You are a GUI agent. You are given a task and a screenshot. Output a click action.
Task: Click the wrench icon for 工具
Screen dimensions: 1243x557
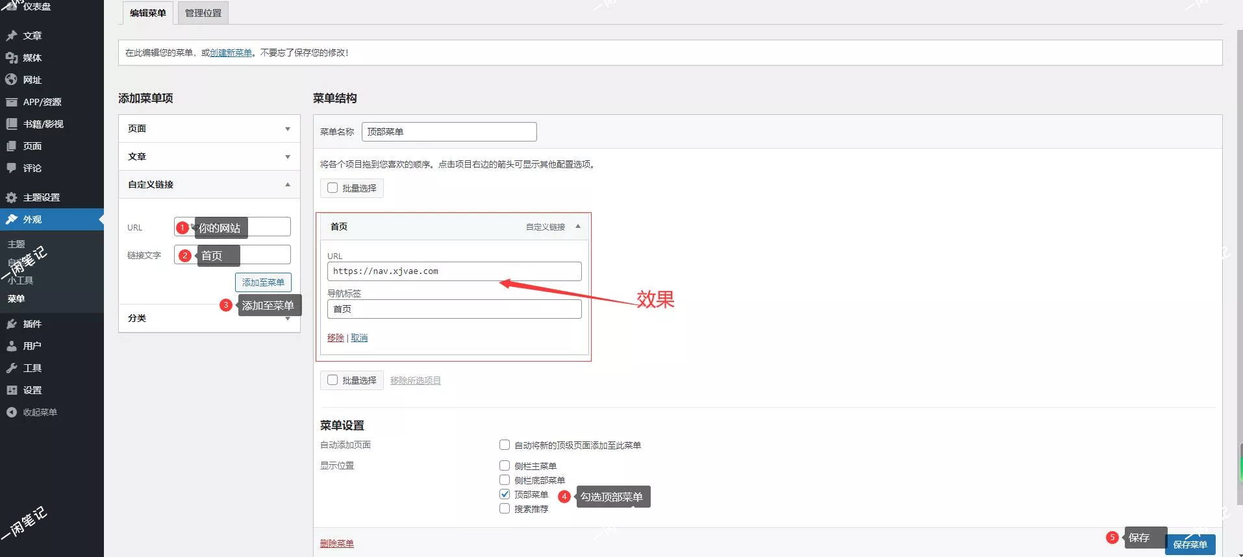pos(11,368)
